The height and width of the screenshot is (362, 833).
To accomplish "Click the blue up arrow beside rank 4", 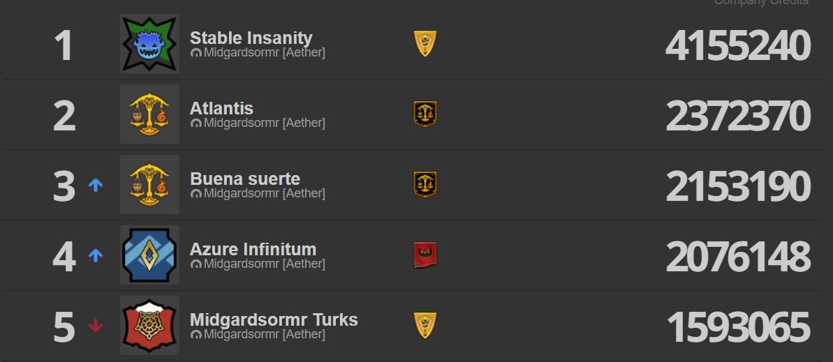I will click(96, 255).
